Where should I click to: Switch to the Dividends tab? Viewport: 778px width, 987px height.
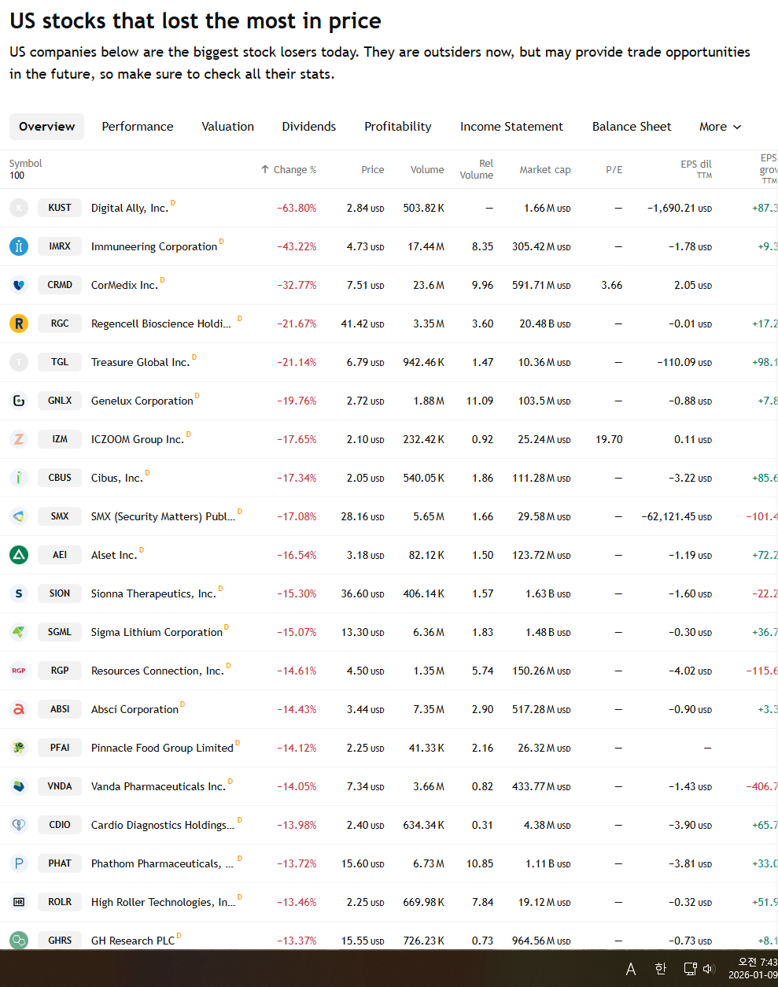(309, 127)
